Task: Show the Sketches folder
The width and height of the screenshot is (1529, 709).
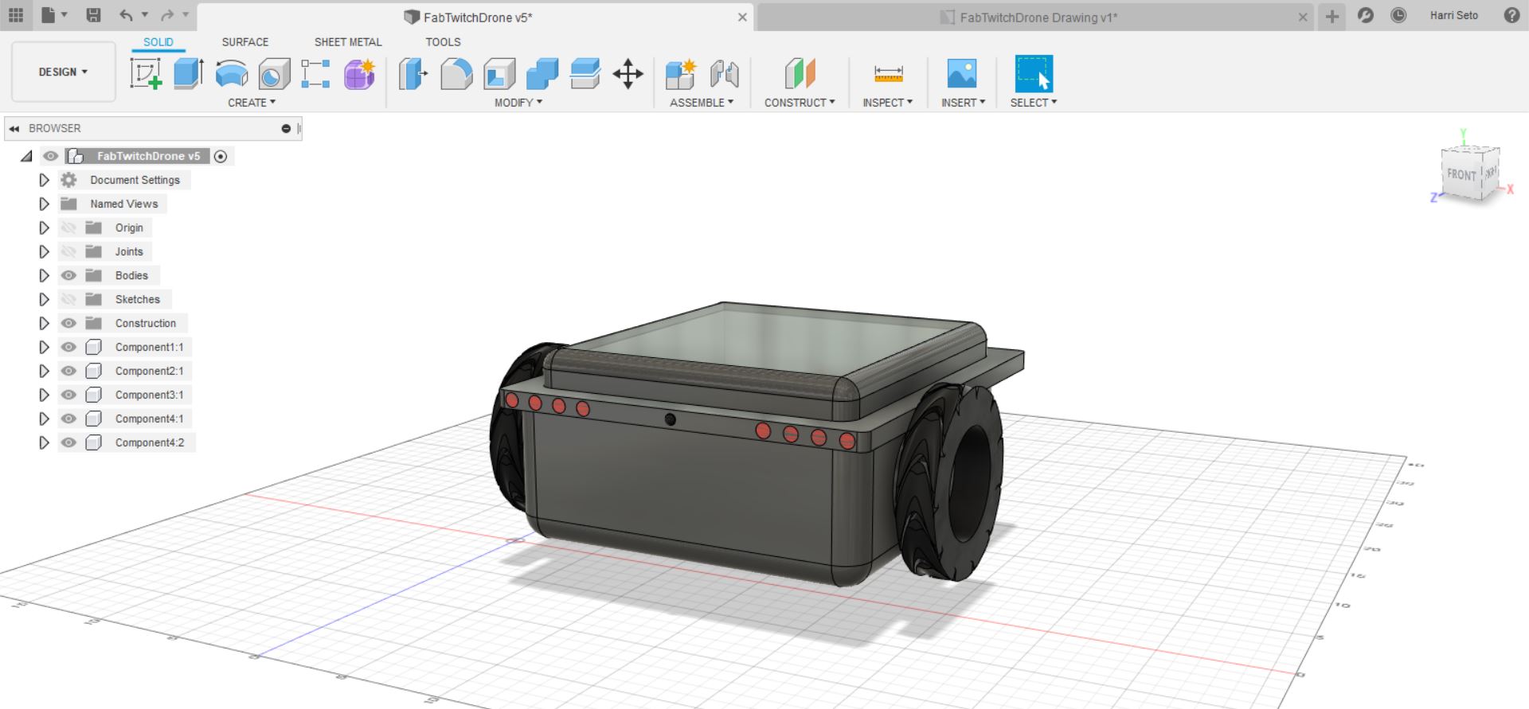Action: [x=69, y=299]
